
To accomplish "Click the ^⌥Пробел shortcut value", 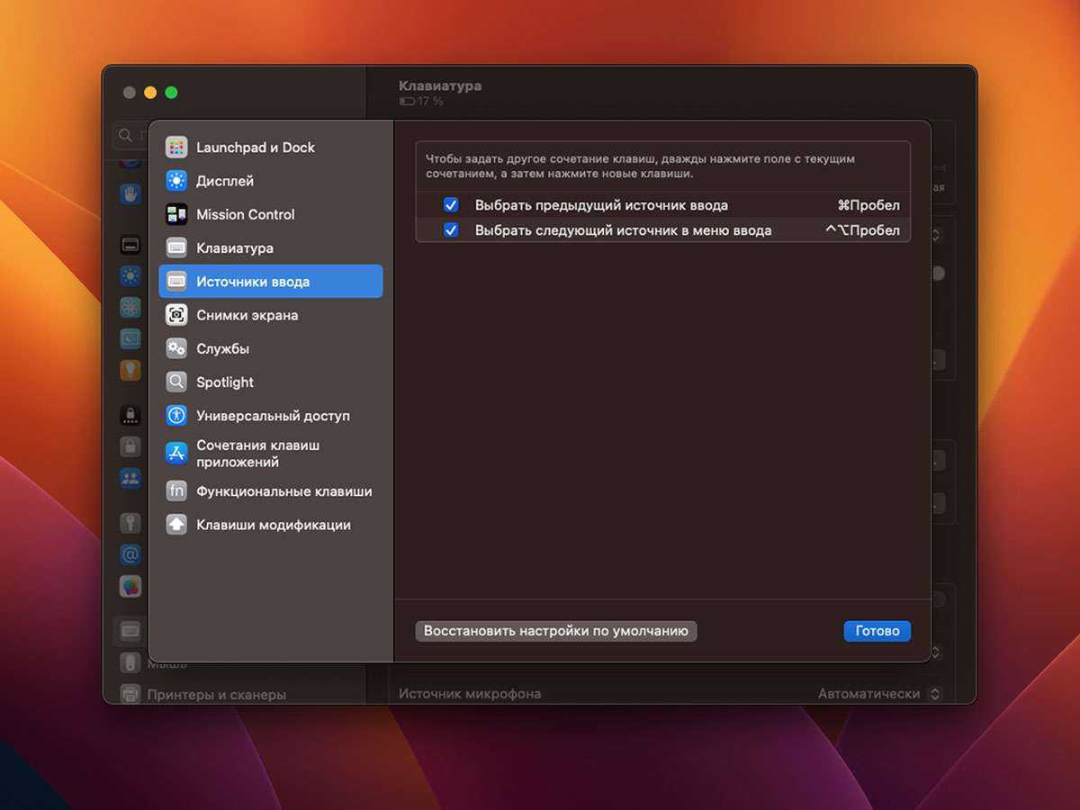I will point(862,230).
